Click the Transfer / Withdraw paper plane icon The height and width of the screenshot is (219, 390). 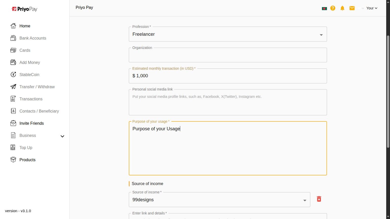13,87
